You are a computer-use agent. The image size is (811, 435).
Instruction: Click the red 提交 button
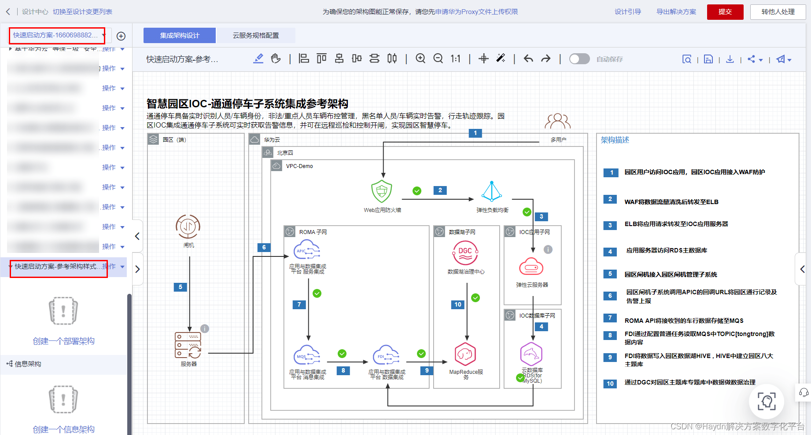coord(725,12)
